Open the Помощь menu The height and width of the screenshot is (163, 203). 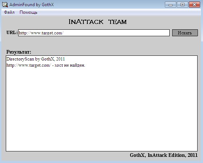click(29, 12)
